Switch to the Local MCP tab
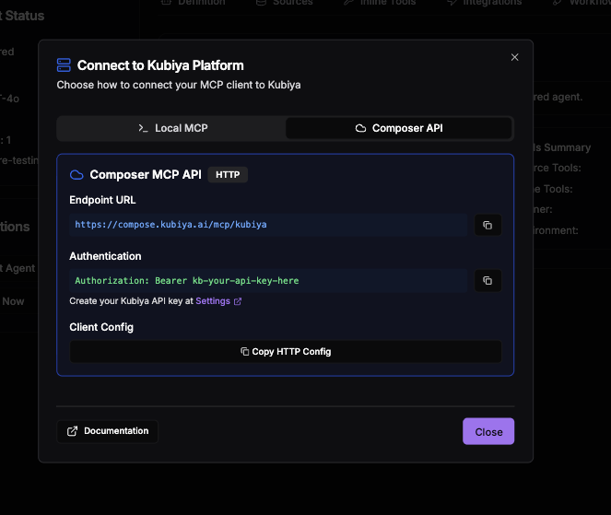 point(172,128)
